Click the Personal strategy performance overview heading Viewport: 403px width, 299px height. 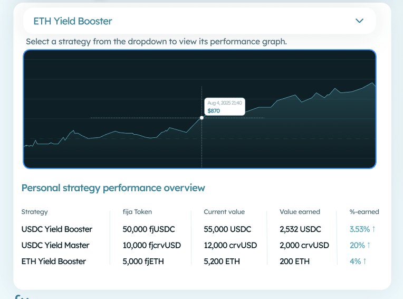[113, 188]
